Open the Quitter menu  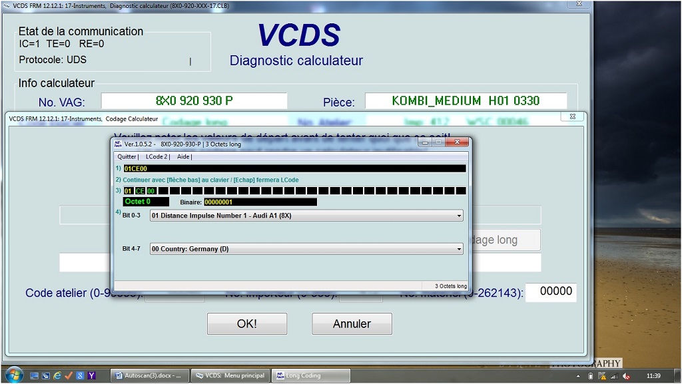pos(127,157)
